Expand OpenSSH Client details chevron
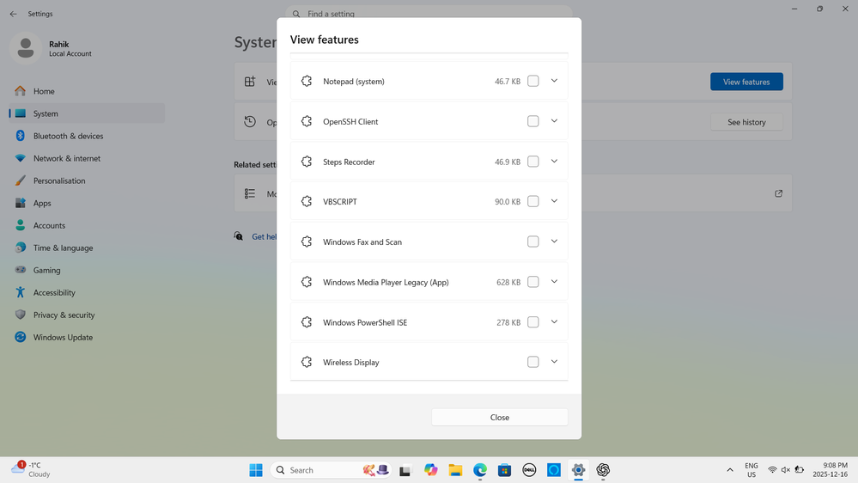858x483 pixels. click(x=554, y=120)
